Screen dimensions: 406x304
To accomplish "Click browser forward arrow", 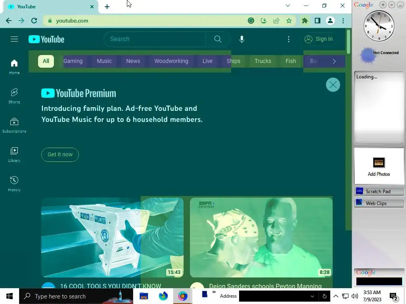I will coord(21,21).
